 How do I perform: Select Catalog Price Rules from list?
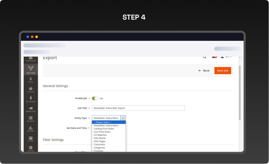point(104,129)
